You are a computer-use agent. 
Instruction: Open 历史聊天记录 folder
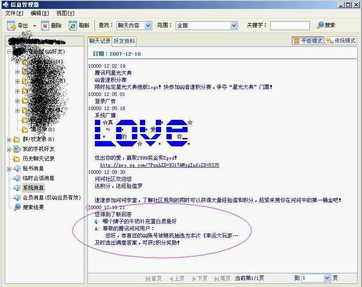38,159
